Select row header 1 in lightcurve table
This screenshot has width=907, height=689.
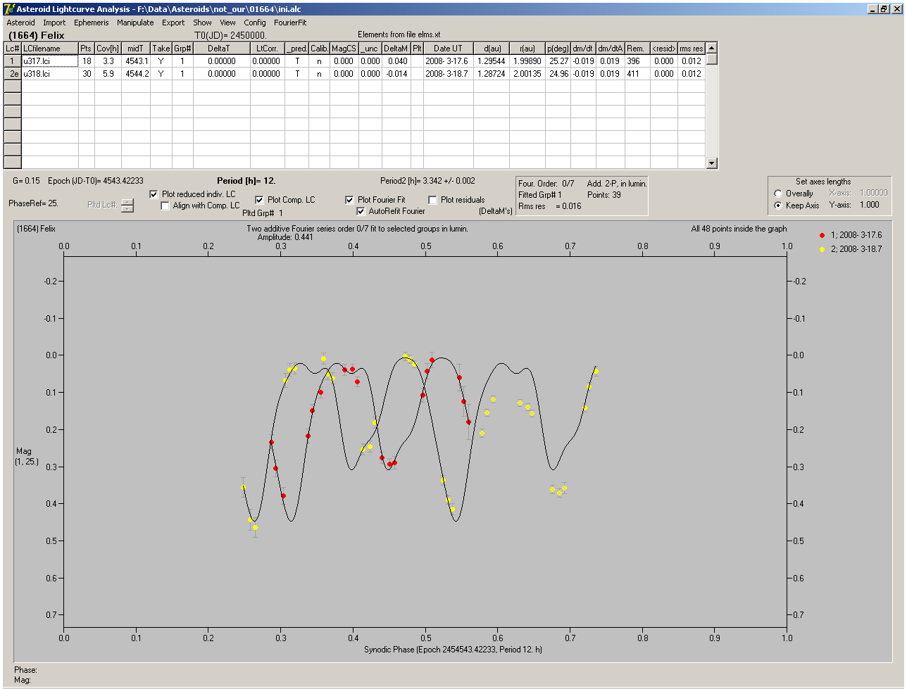(x=13, y=61)
